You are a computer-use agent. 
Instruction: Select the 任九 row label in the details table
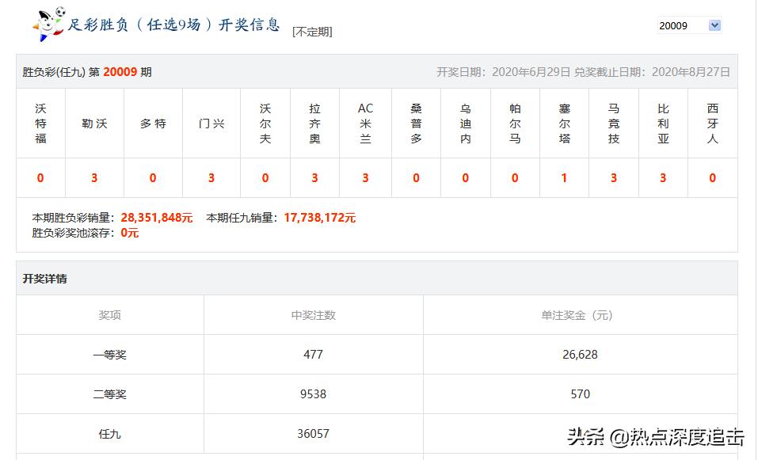110,434
